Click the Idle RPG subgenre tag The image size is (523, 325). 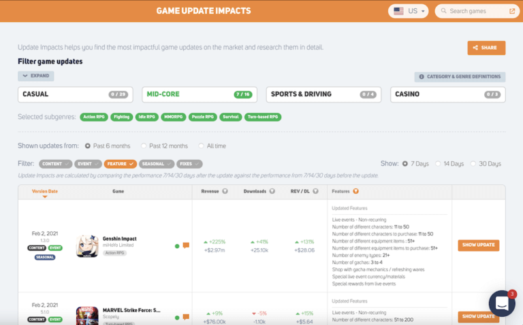(147, 117)
